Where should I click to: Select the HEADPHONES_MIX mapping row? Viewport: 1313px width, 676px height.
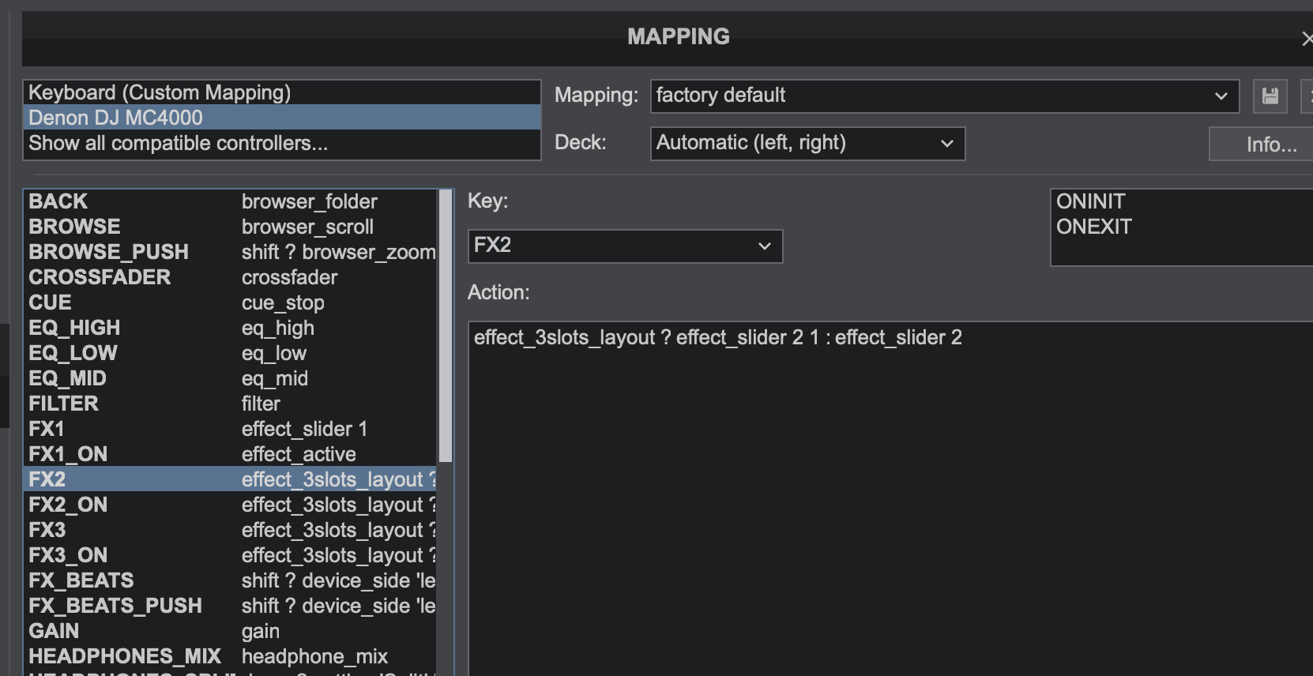click(231, 656)
